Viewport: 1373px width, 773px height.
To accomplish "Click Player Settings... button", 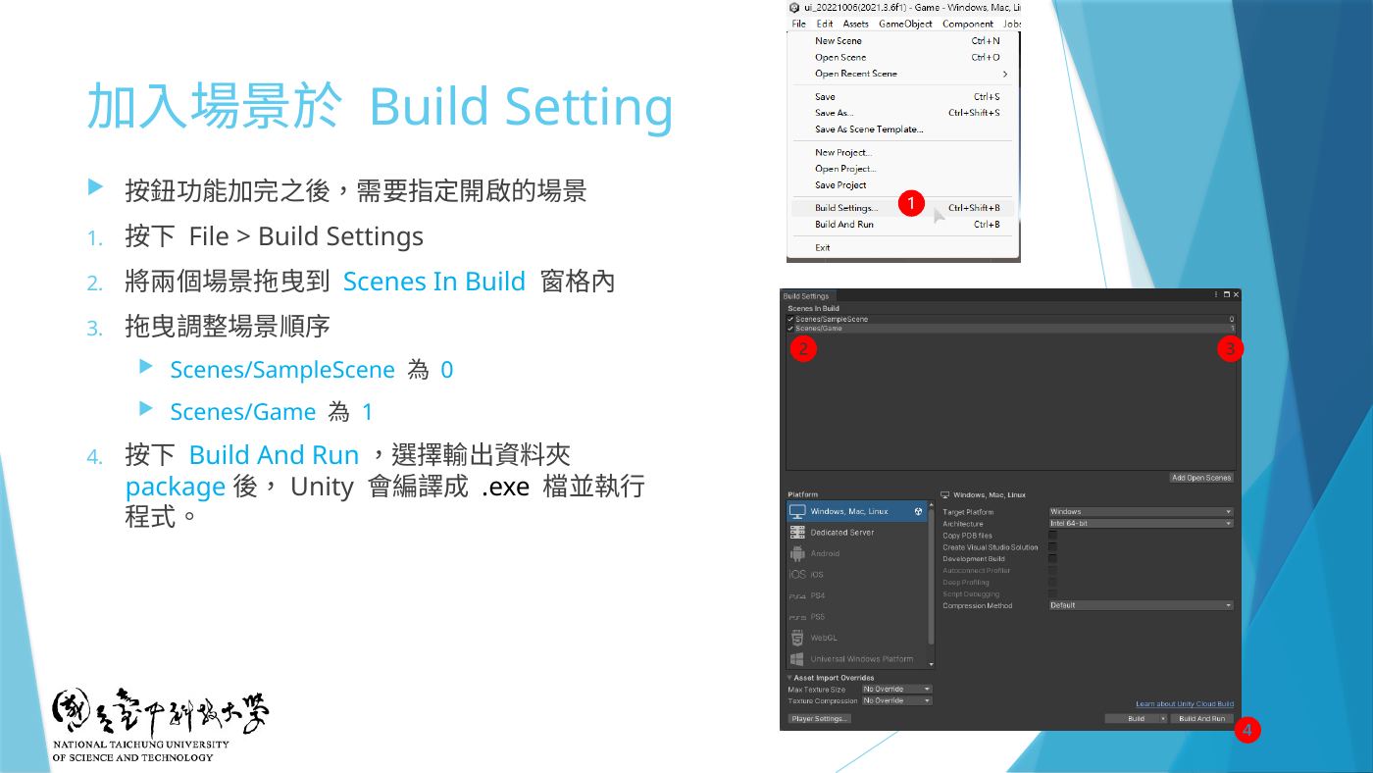I will pos(820,719).
